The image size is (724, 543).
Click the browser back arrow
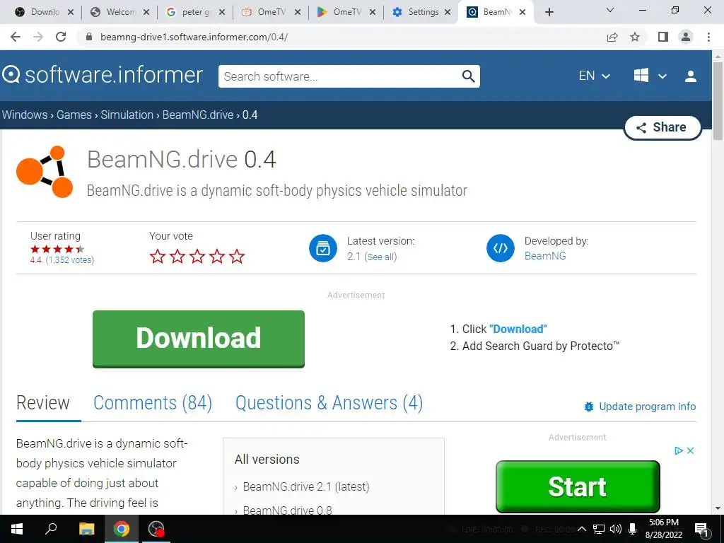tap(16, 37)
